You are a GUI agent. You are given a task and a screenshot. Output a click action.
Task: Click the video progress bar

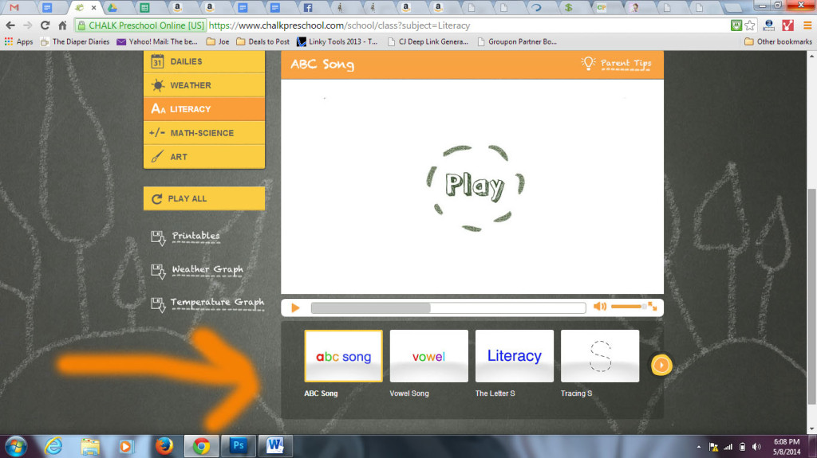pyautogui.click(x=448, y=307)
